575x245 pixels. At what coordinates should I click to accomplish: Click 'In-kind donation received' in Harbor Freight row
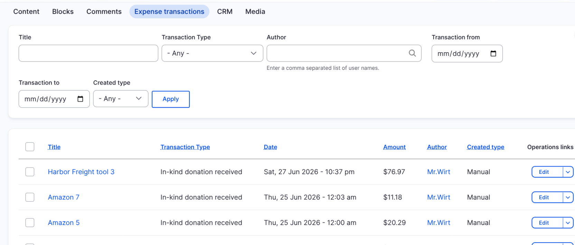click(x=201, y=172)
